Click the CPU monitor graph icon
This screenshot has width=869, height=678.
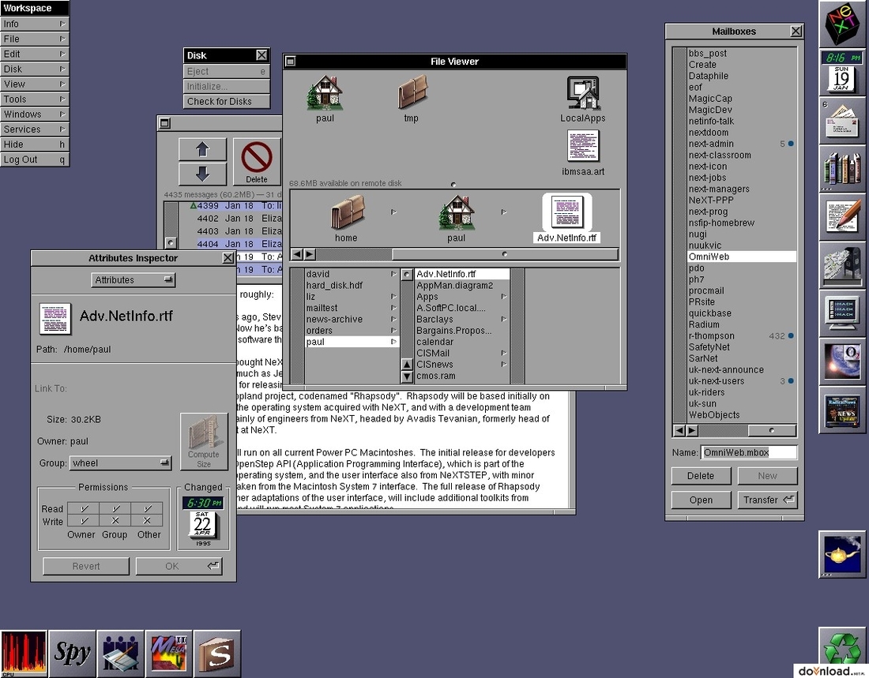24,653
